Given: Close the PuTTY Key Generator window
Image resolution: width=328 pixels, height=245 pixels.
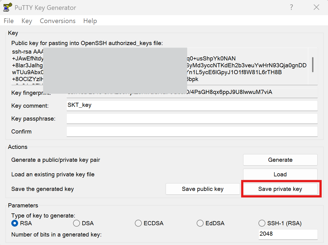Looking at the screenshot, I should [x=316, y=7].
